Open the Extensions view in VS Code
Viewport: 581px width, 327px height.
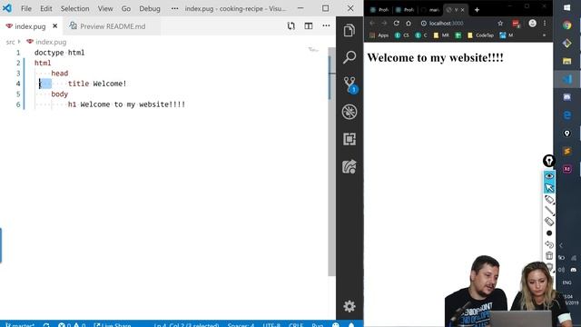pyautogui.click(x=350, y=139)
